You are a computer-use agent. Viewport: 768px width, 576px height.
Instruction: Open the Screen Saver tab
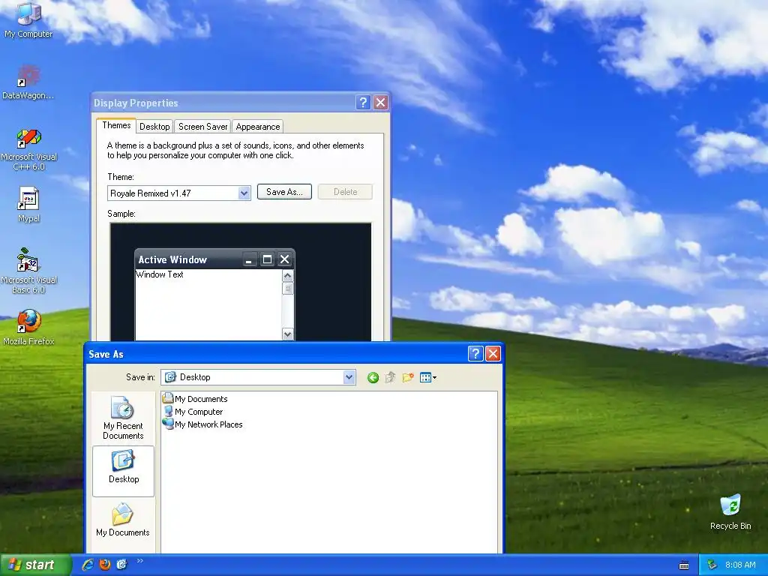pyautogui.click(x=202, y=126)
